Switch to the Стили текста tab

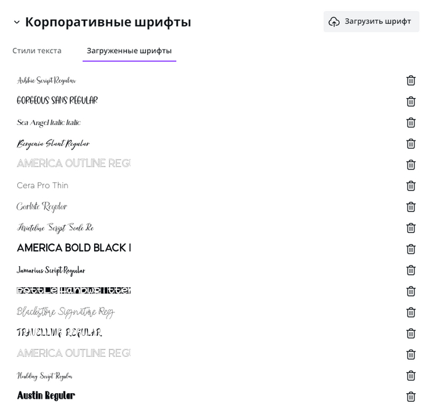(x=37, y=51)
